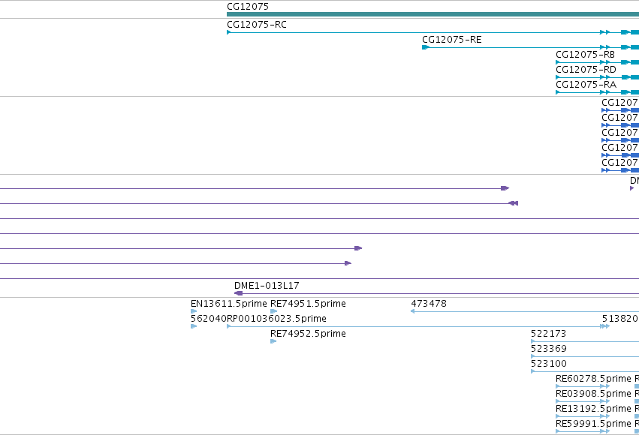639x435 pixels.
Task: Click the 473478 feature's left arrowhead
Action: pyautogui.click(x=412, y=311)
